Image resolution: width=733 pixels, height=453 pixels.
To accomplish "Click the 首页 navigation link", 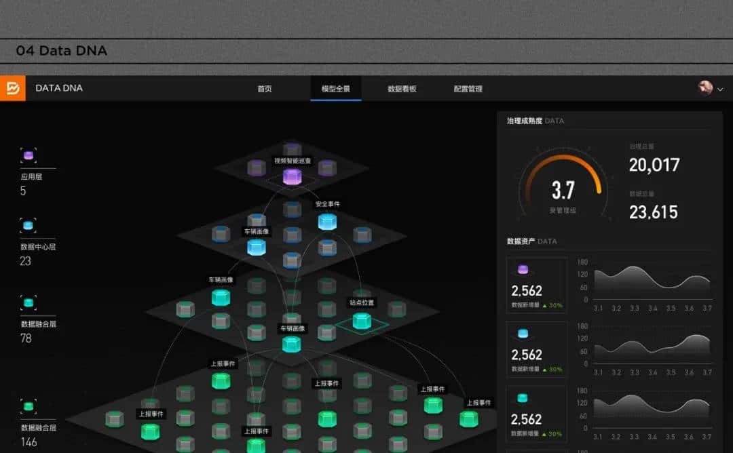I will point(265,88).
